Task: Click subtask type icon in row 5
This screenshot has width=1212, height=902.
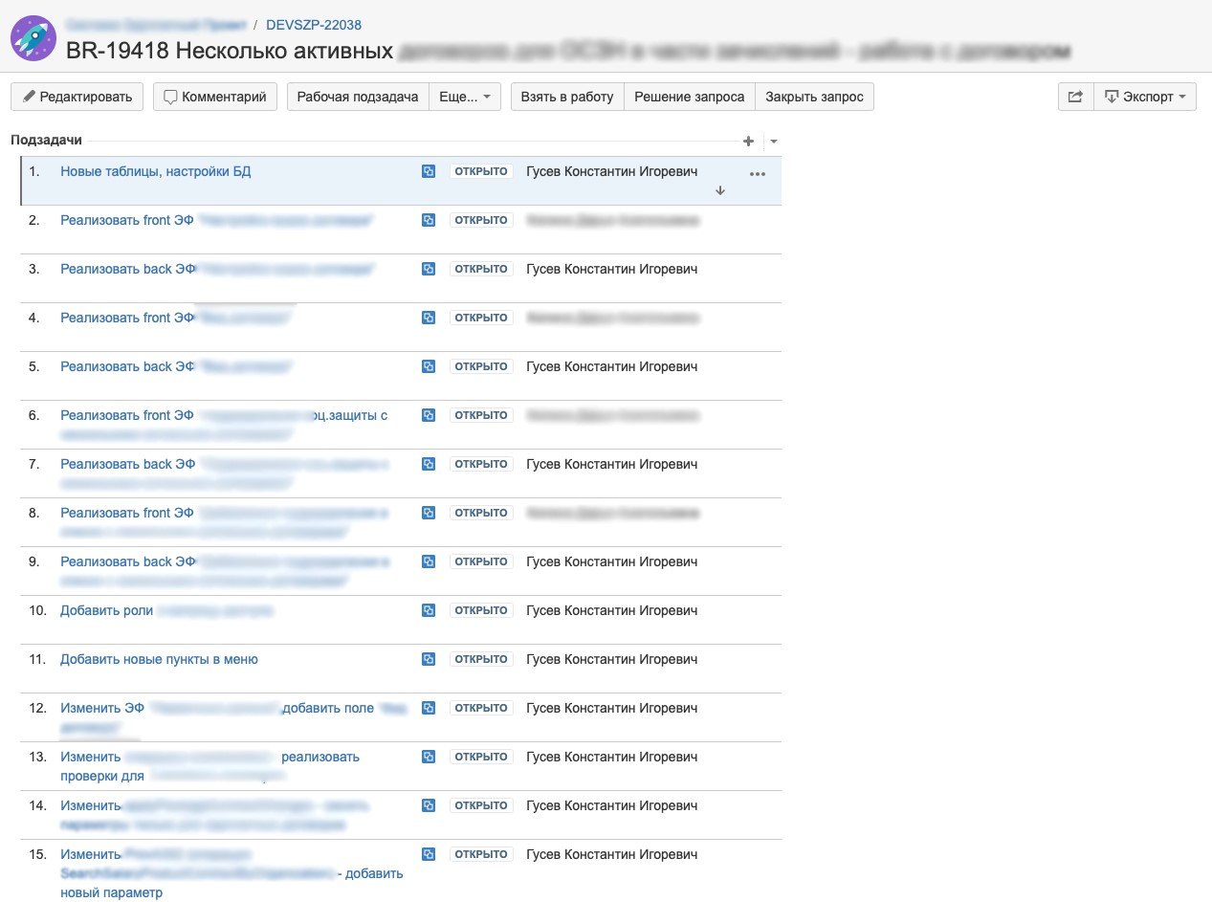Action: [x=429, y=367]
